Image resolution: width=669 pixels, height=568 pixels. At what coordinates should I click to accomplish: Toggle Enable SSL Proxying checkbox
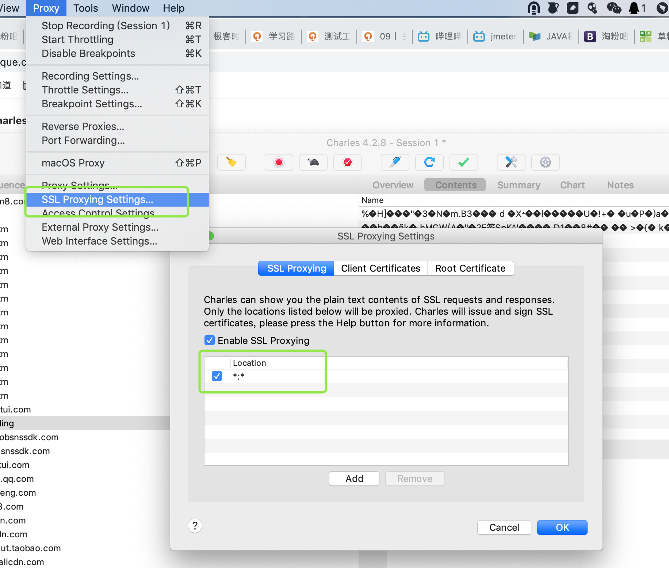(x=210, y=340)
